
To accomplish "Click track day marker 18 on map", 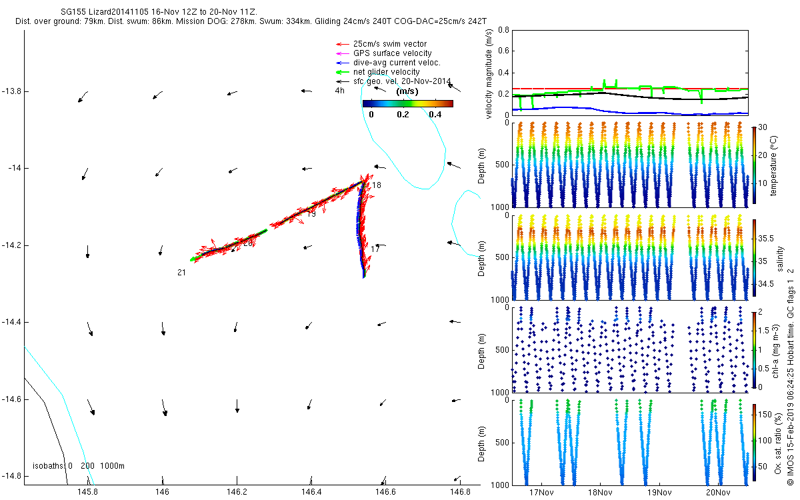I will [x=377, y=185].
